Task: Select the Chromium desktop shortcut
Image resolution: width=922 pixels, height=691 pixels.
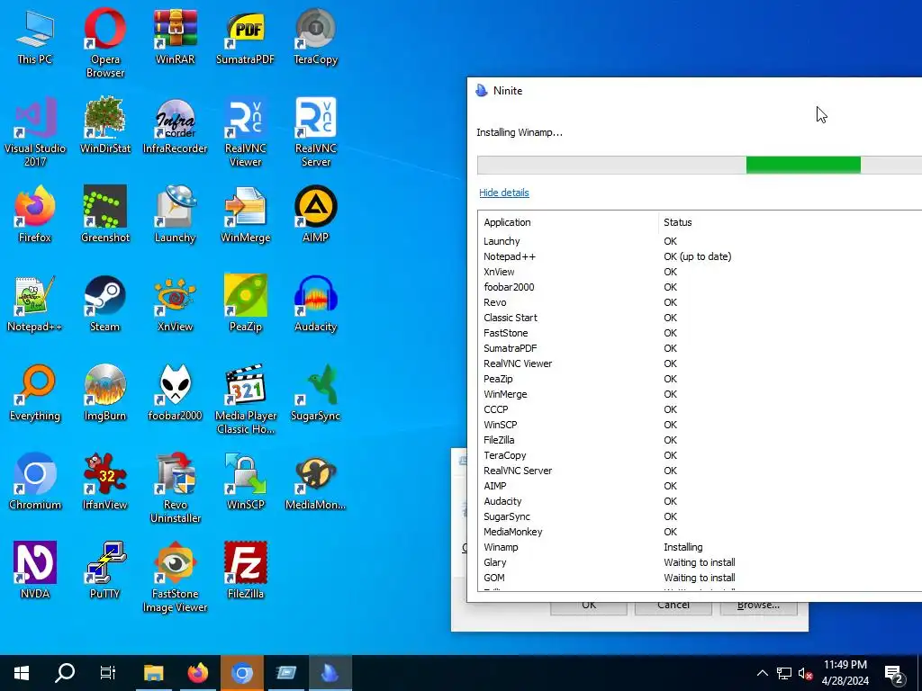Action: pyautogui.click(x=35, y=481)
